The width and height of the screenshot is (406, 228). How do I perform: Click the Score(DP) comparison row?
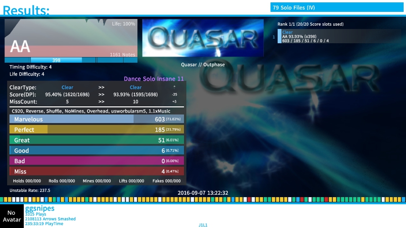(95, 95)
